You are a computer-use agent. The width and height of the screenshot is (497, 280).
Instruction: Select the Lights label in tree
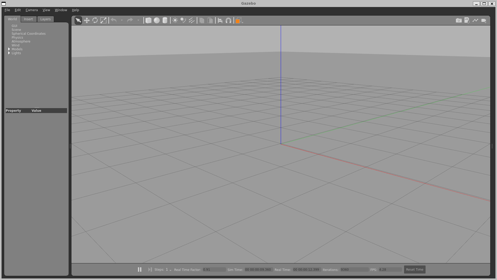pyautogui.click(x=16, y=53)
